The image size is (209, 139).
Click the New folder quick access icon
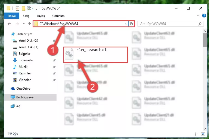[23, 8]
